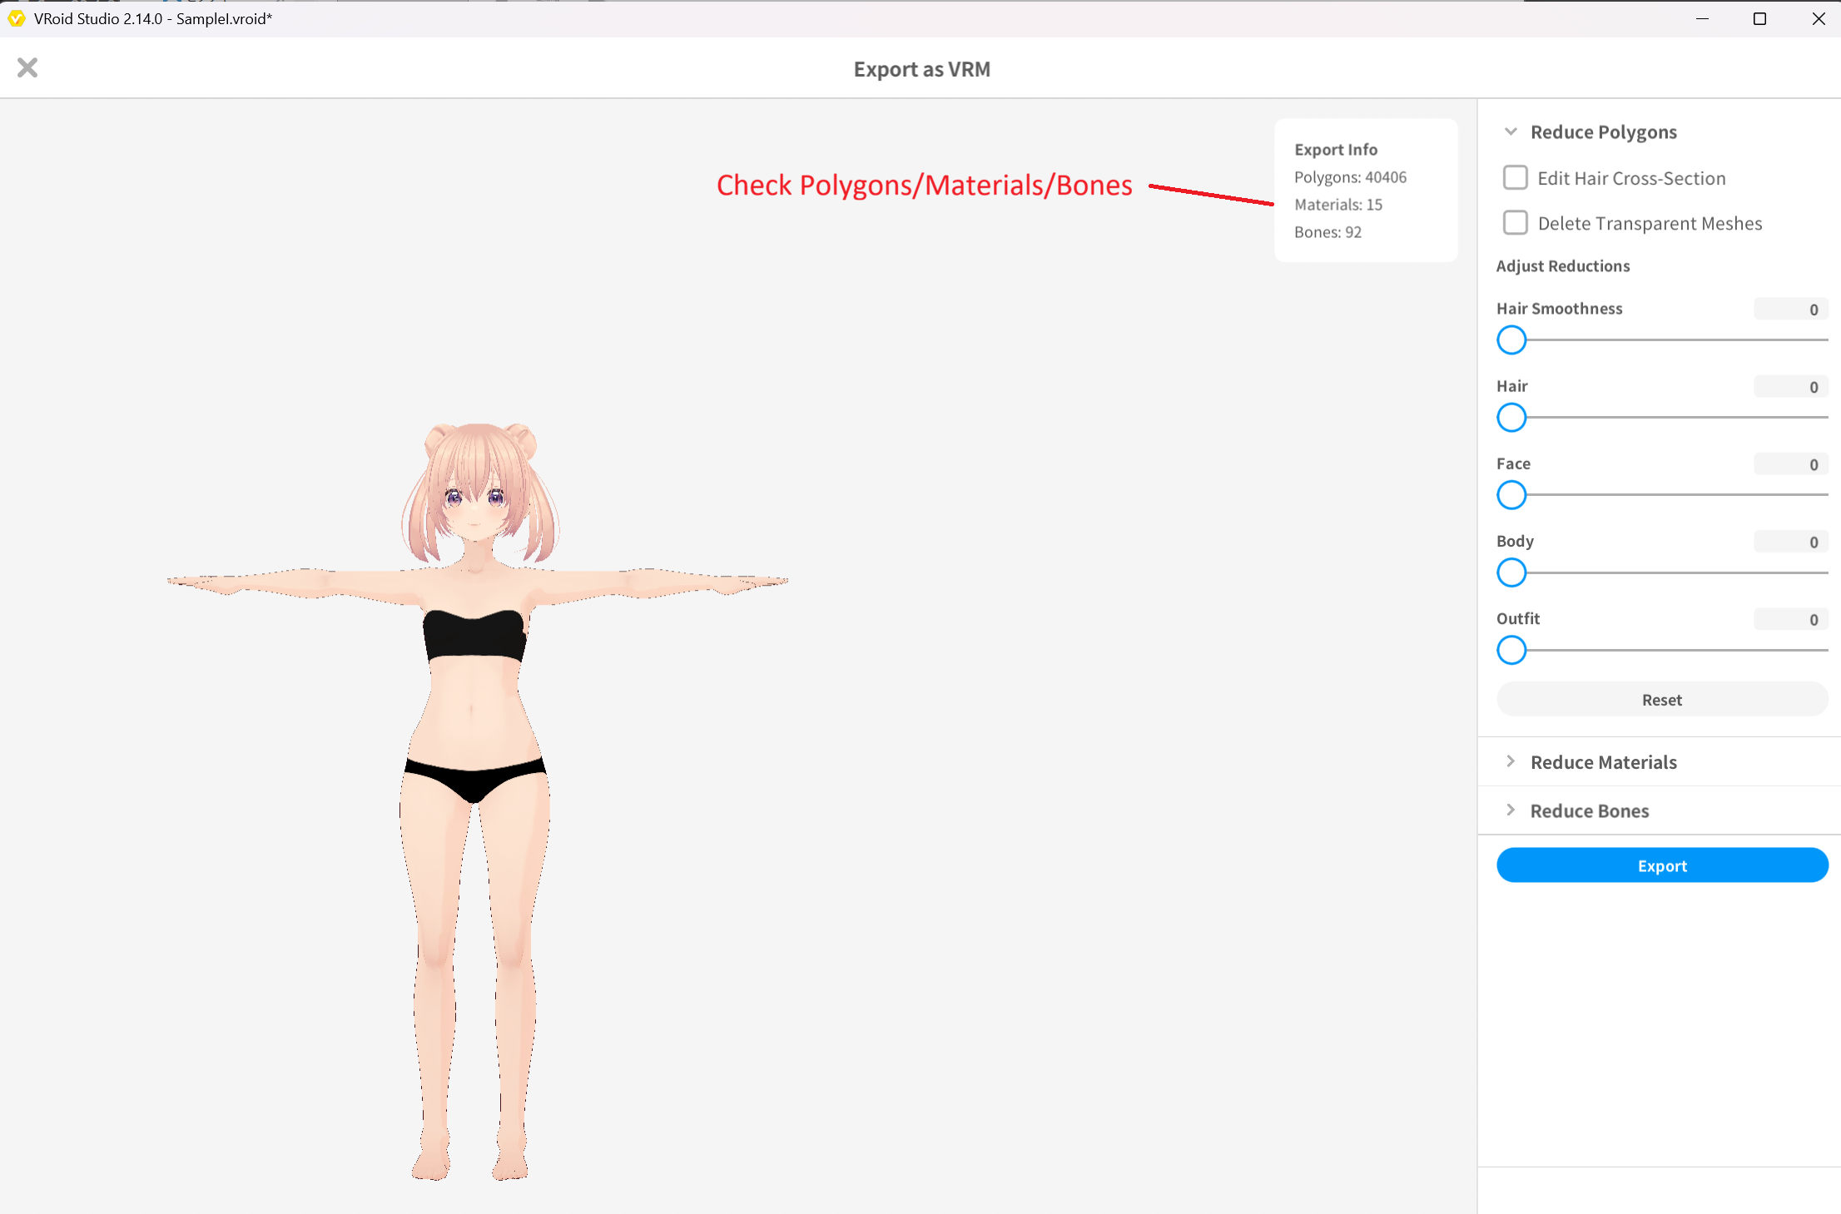Click the Hair Smoothness slider handle
Screen dimensions: 1841x1214
click(1511, 339)
